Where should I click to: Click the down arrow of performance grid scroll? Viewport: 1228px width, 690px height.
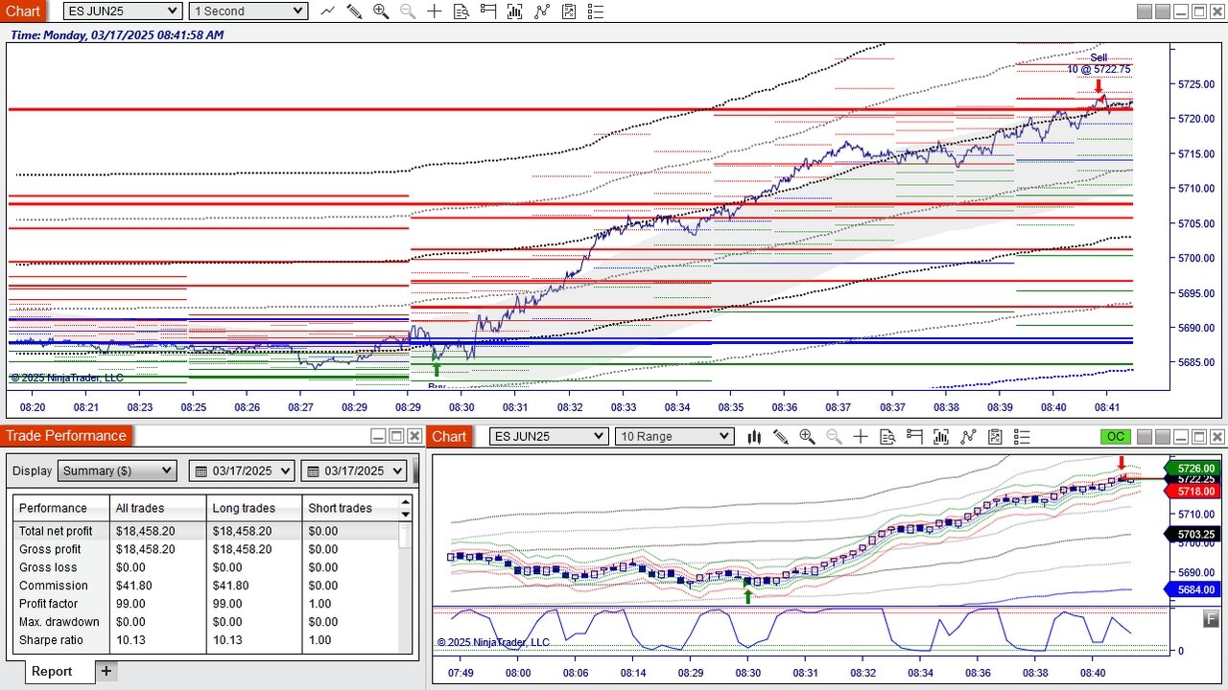(406, 514)
